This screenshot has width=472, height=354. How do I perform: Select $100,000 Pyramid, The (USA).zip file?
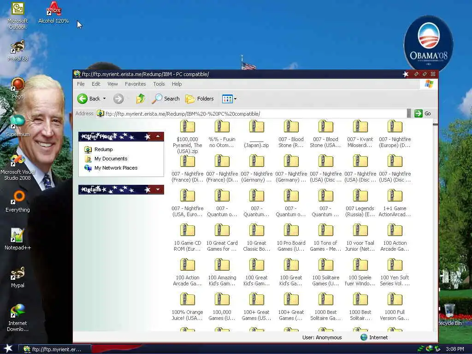187,137
